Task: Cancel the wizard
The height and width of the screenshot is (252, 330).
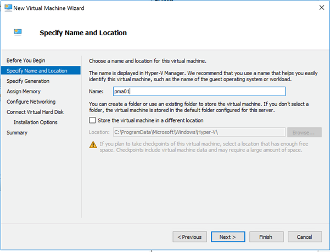Action: point(305,237)
